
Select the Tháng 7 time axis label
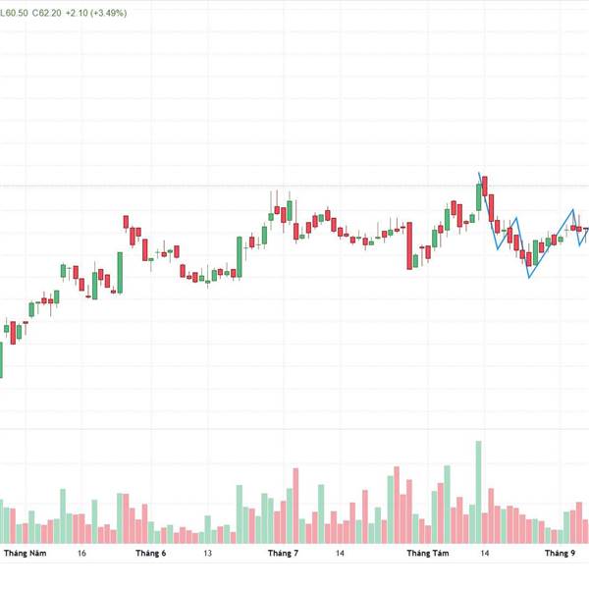click(283, 553)
